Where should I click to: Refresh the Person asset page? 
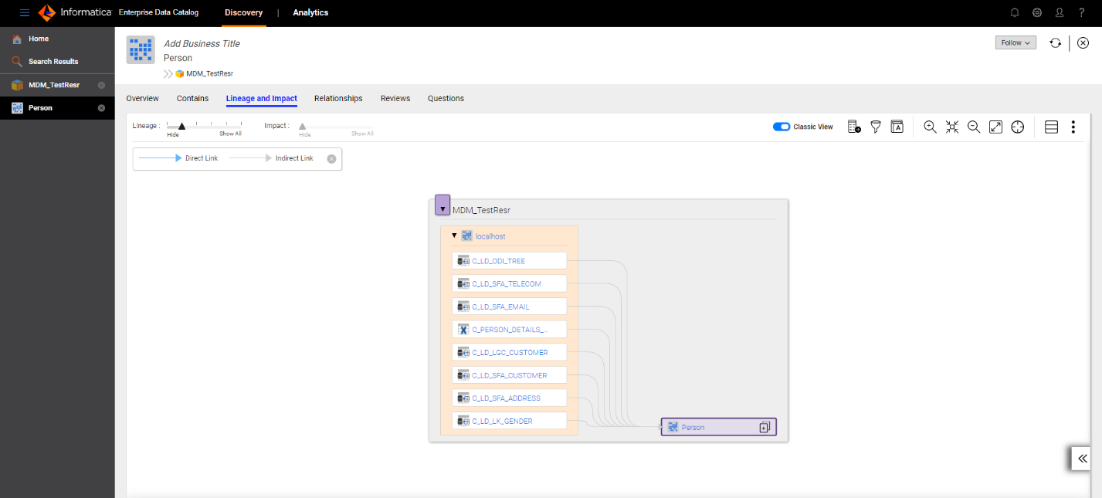coord(1055,43)
